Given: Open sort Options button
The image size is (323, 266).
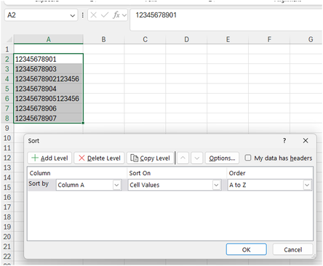Looking at the screenshot, I should coord(222,158).
